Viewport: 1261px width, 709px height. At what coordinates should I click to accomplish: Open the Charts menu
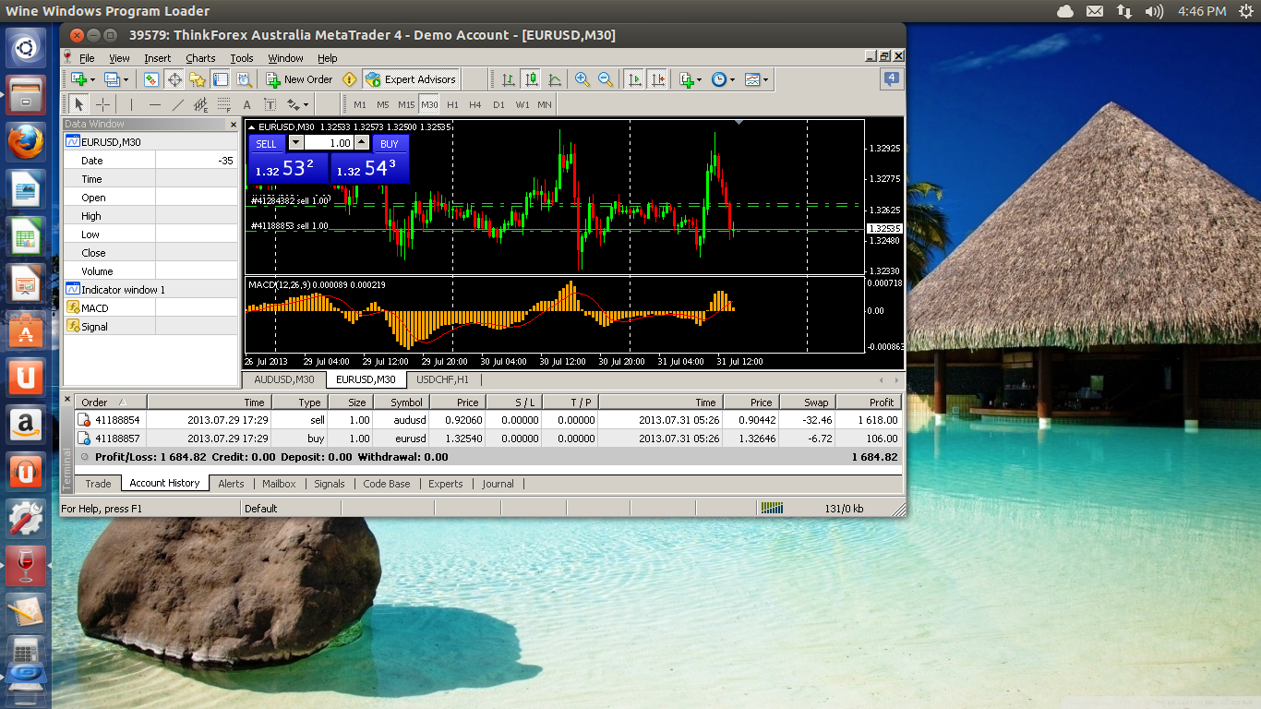point(200,58)
